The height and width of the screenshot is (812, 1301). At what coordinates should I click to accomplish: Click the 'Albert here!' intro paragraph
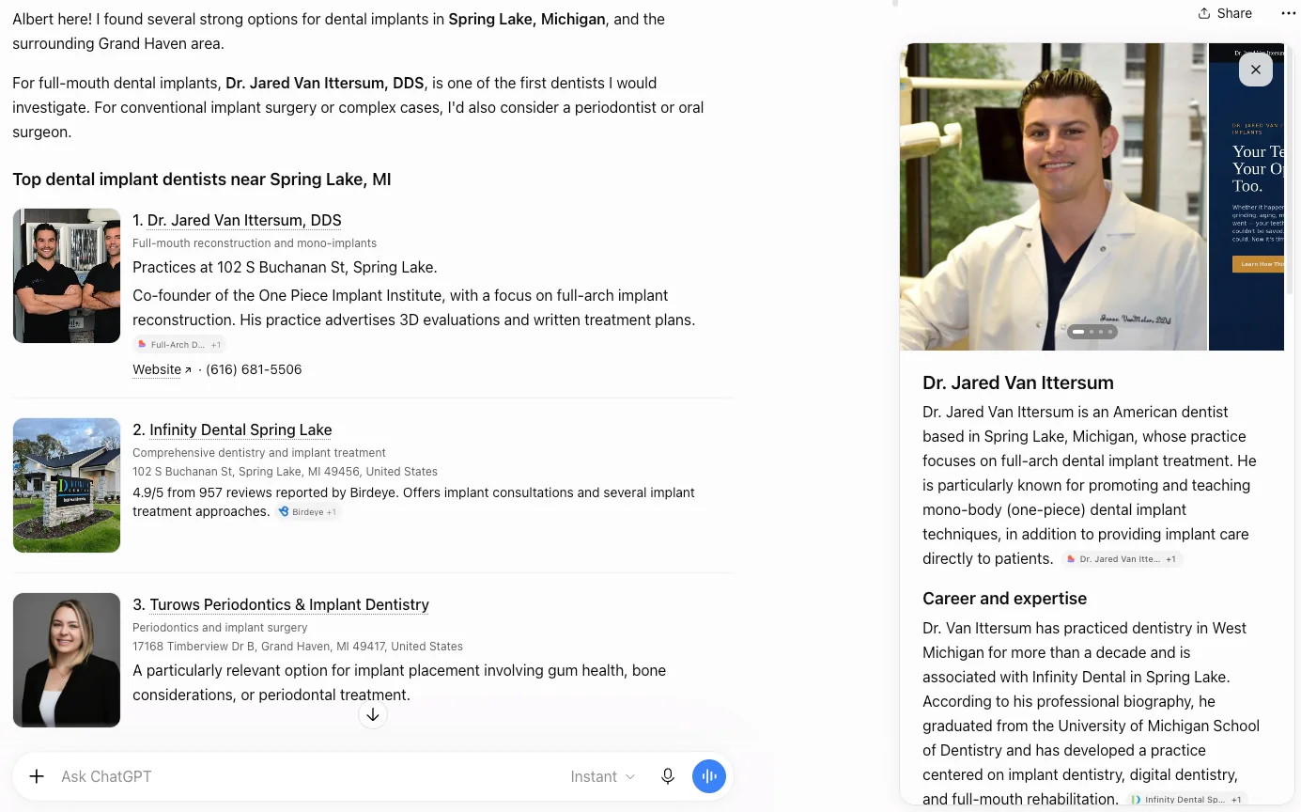338,32
